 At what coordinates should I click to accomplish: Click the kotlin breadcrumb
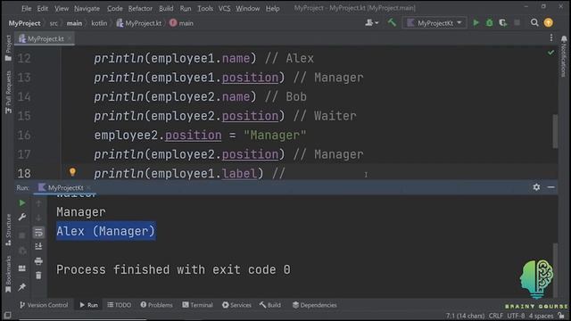click(x=99, y=23)
